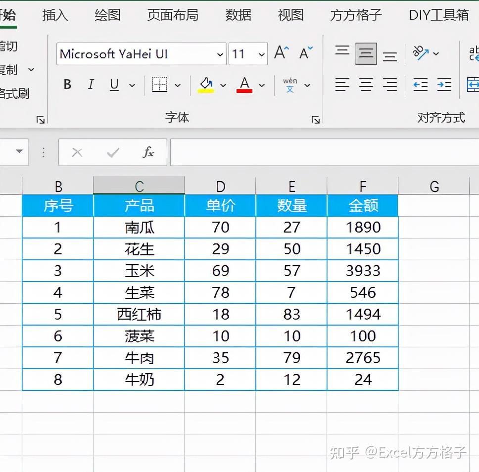
Task: Enable center horizontal alignment
Action: click(366, 85)
